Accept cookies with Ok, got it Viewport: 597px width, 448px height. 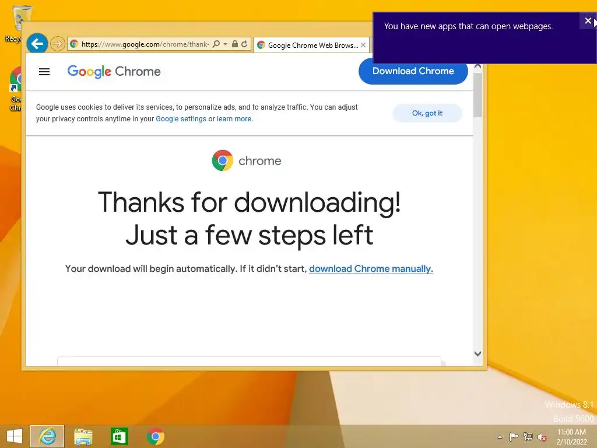(427, 113)
